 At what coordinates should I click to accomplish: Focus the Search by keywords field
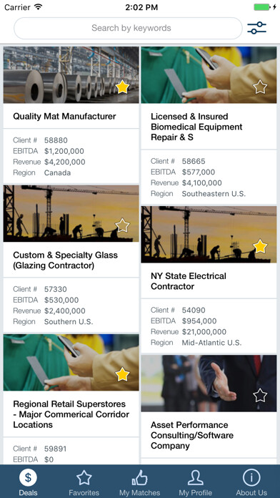pos(128,29)
